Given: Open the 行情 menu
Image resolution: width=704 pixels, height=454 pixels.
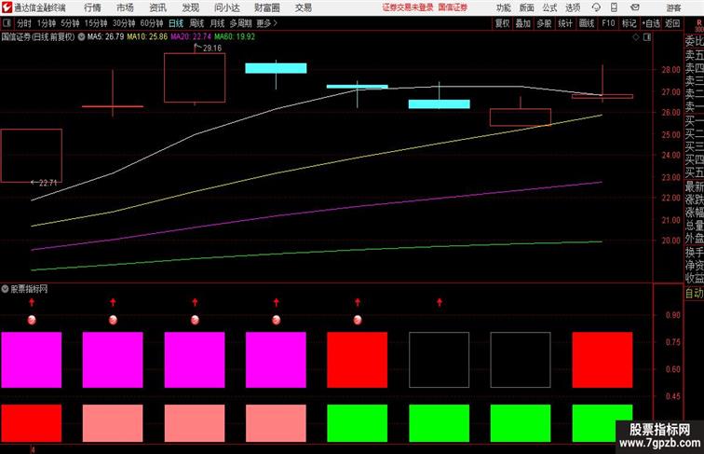Looking at the screenshot, I should pyautogui.click(x=92, y=7).
